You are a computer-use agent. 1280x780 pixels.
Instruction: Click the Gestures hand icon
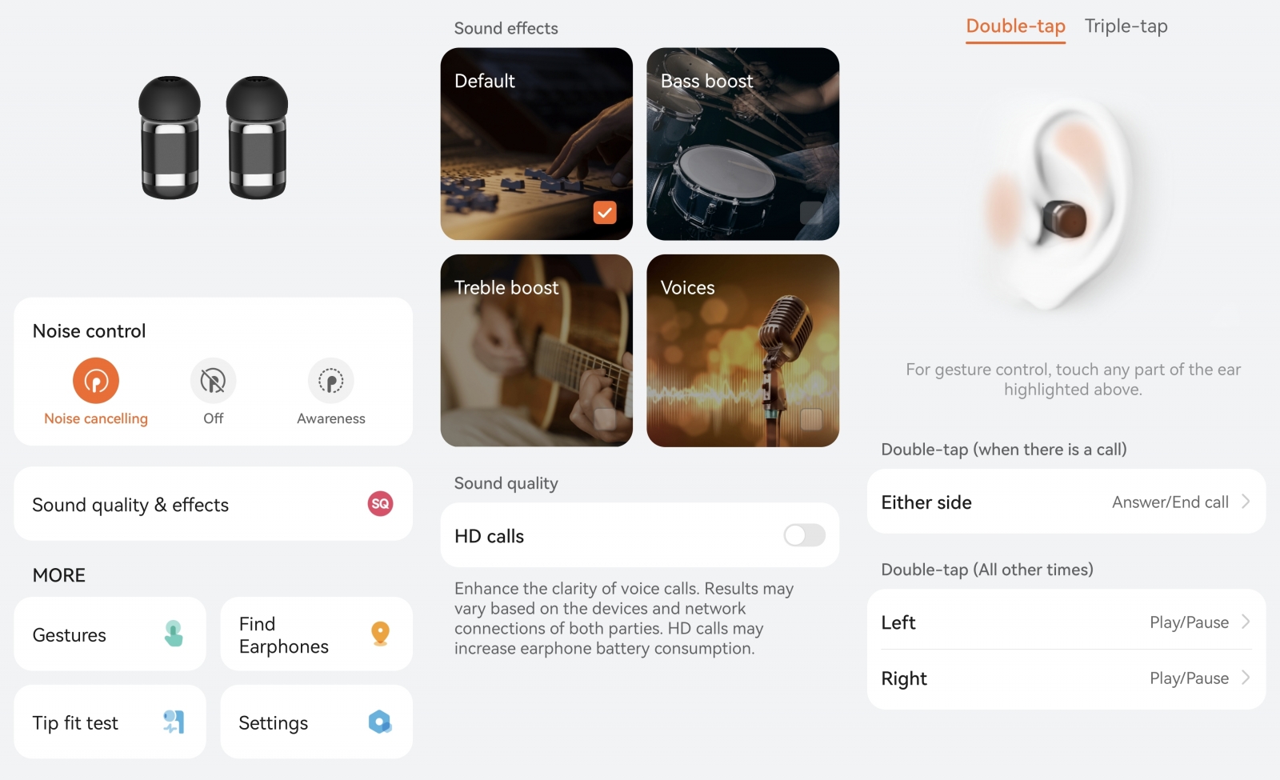coord(174,634)
